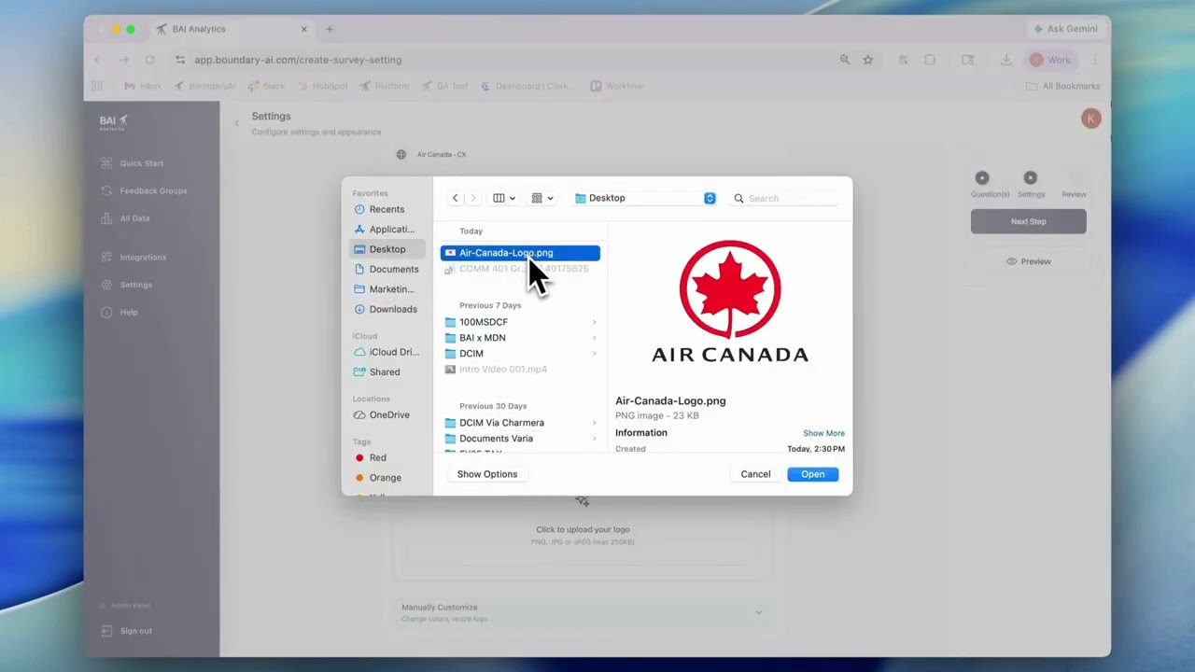Expand the DCIM folder chevron

594,354
